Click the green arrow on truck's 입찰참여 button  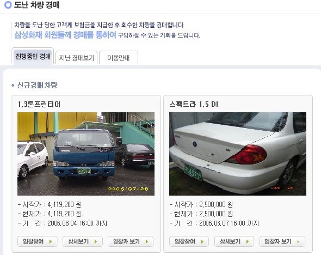(51, 242)
